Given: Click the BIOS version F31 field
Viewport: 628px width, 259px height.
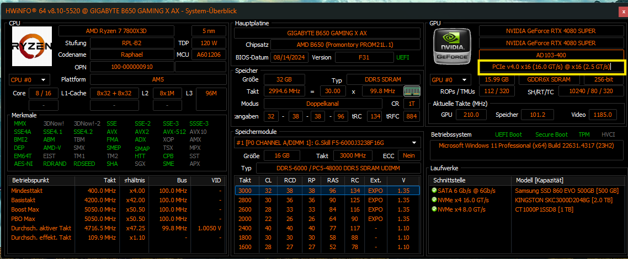Looking at the screenshot, I should [x=364, y=57].
